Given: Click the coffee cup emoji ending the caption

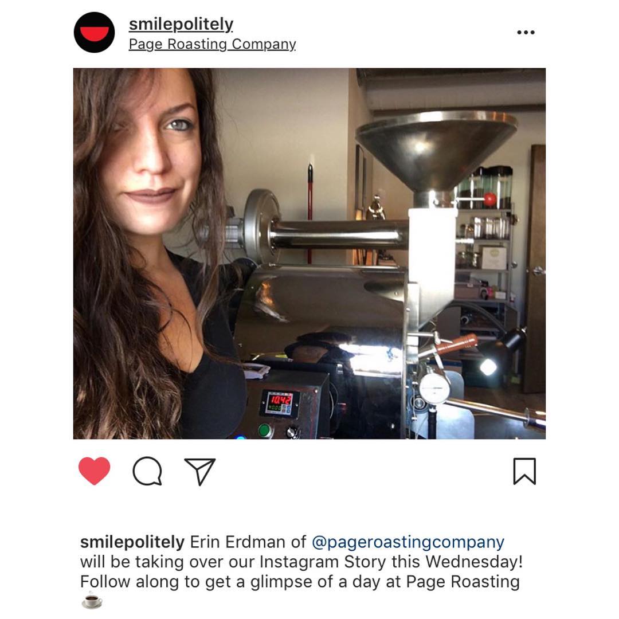Looking at the screenshot, I should coord(92,601).
